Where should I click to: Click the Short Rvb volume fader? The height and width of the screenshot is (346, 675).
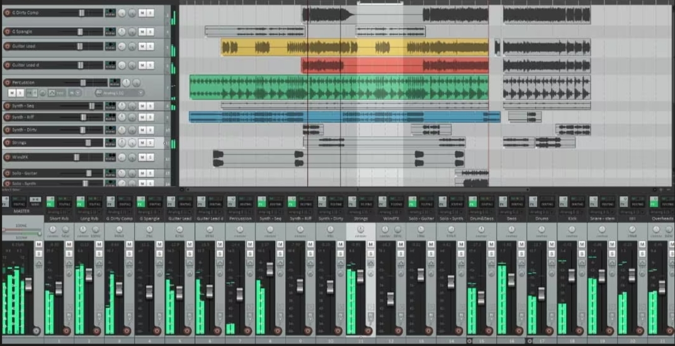[x=59, y=288]
